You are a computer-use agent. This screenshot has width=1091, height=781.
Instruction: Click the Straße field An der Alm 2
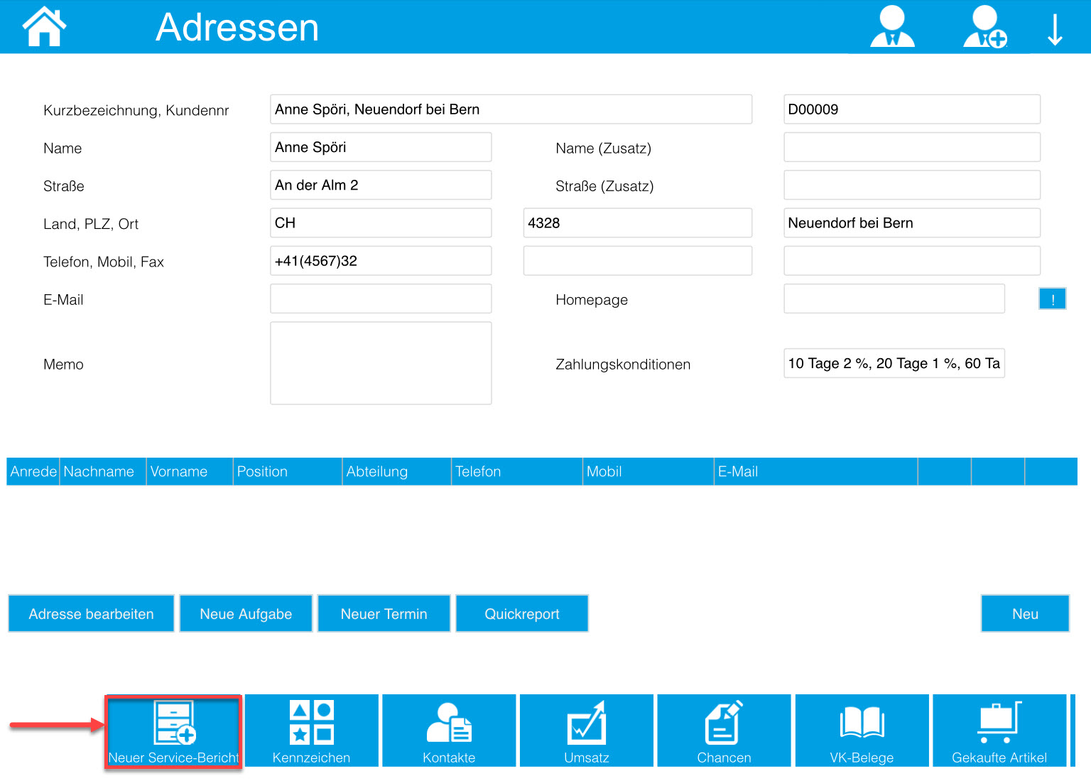[381, 185]
